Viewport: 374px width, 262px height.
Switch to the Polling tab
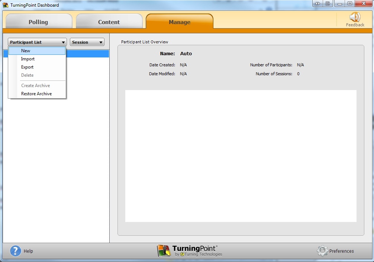(38, 22)
